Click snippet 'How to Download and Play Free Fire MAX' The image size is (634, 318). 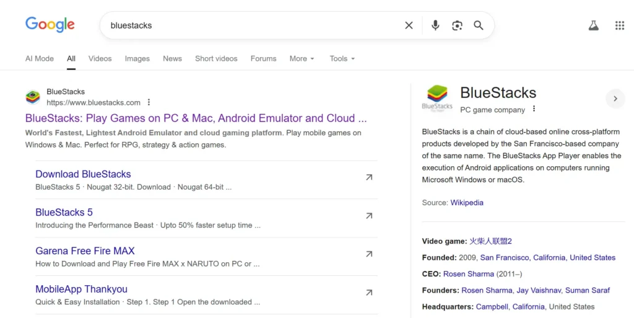coord(107,264)
